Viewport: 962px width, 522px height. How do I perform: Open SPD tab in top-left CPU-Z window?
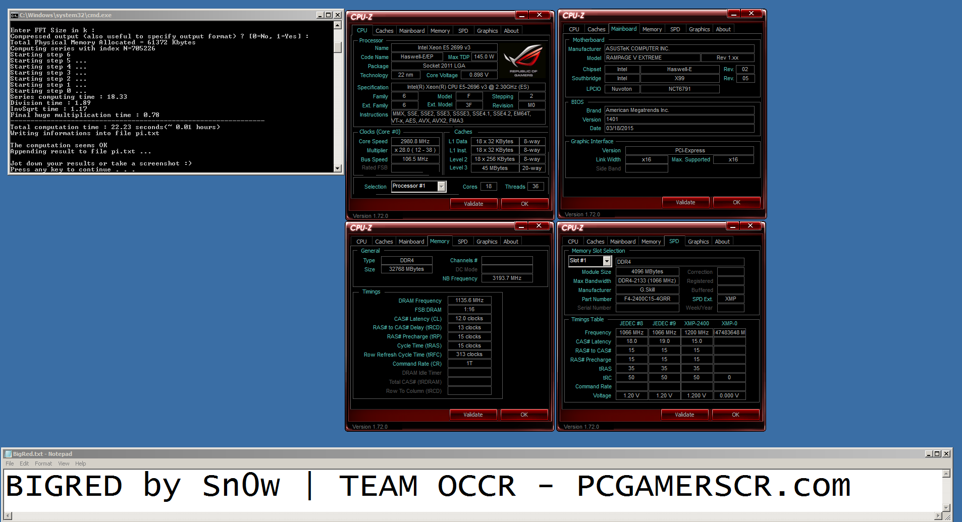(x=463, y=31)
